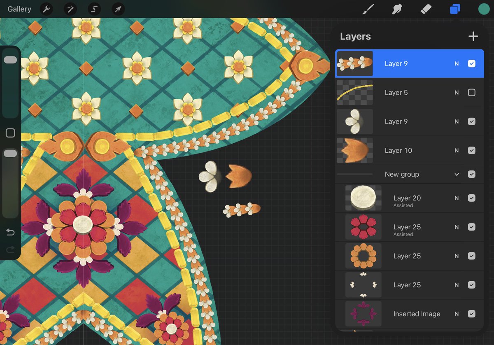
Task: Click small flower garland piece on dark canvas
Action: click(x=242, y=210)
